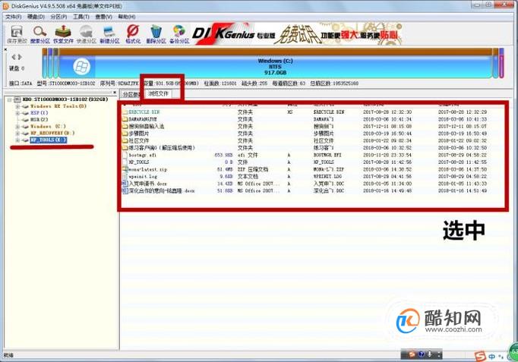This screenshot has height=362, width=518.
Task: Click the zip icon of mona-latest.zip
Action: (125, 169)
